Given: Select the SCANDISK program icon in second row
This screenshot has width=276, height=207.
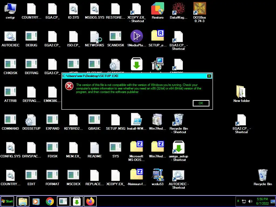Looking at the screenshot, I should pos(115,39).
